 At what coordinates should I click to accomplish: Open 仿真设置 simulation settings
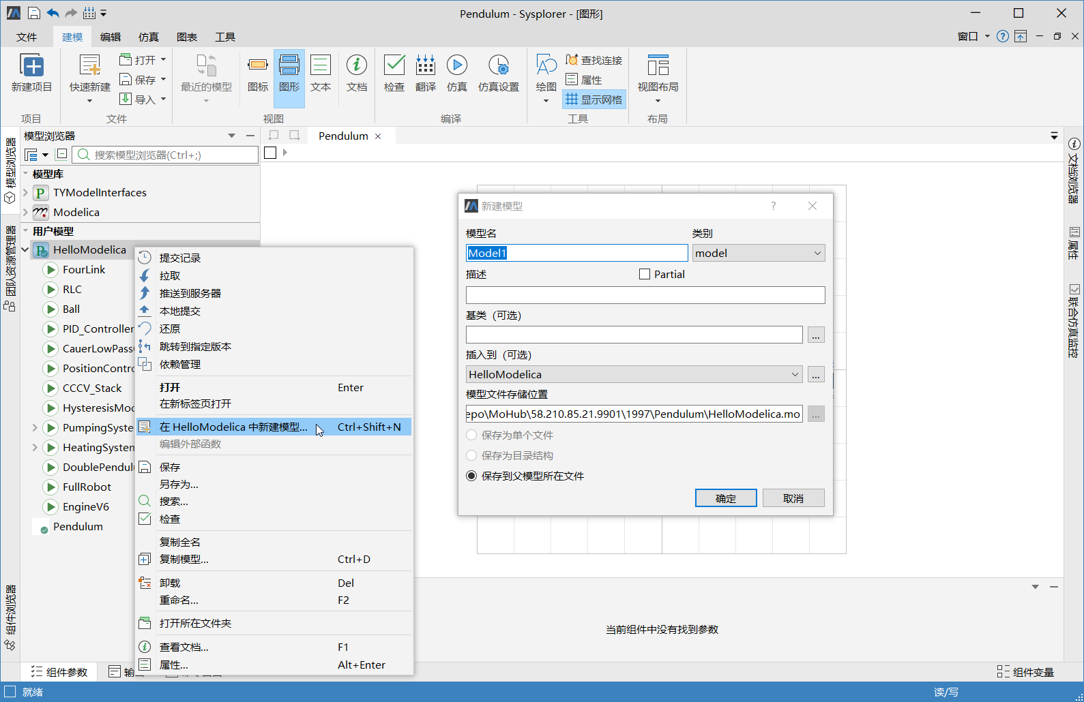pyautogui.click(x=499, y=73)
